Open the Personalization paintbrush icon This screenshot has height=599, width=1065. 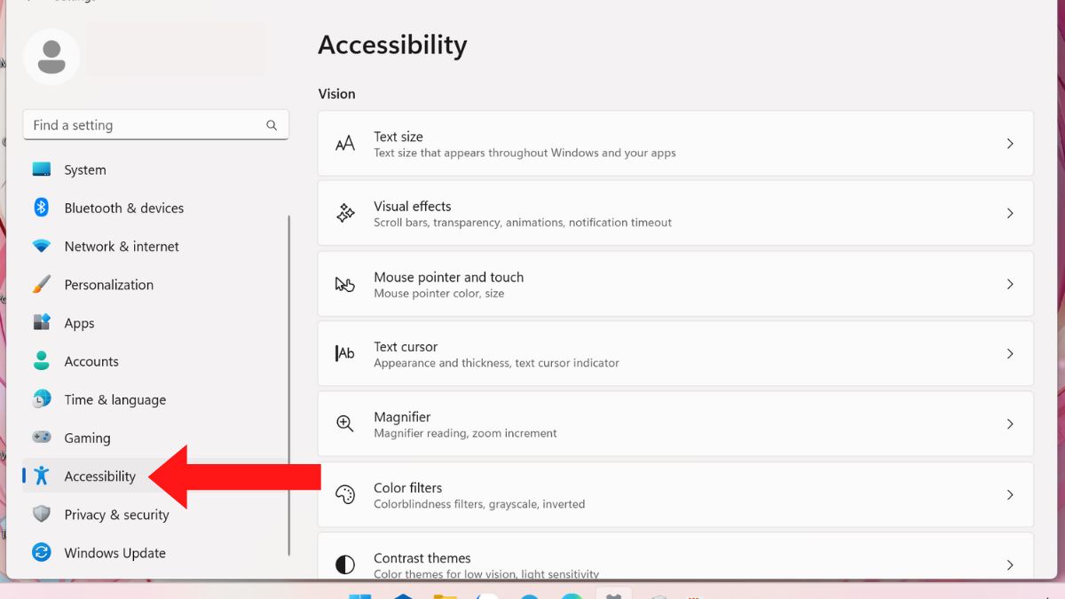point(42,284)
